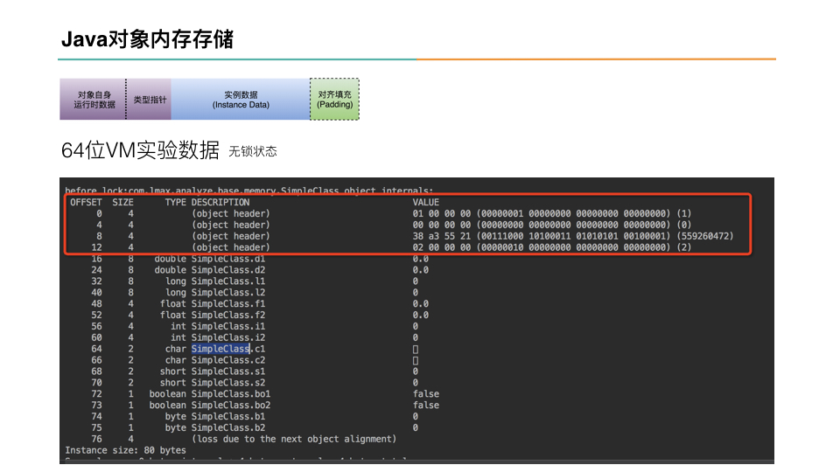Image resolution: width=840 pixels, height=472 pixels.
Task: Click the (object header) text at offset 0
Action: [x=231, y=213]
